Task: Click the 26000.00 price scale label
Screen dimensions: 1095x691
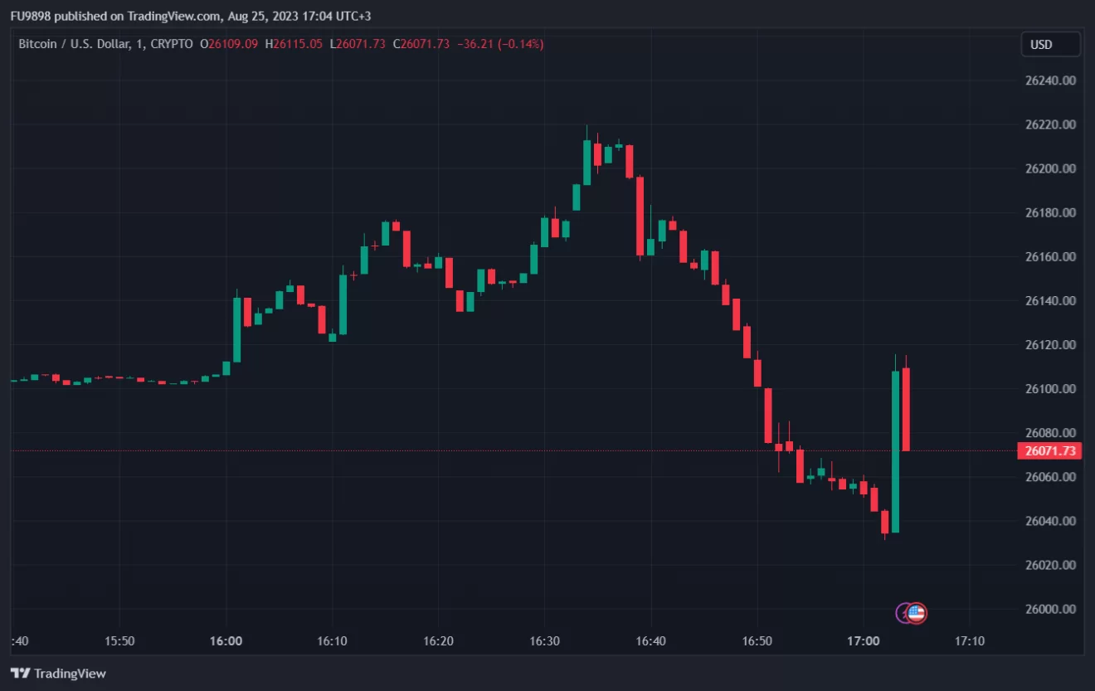Action: [1050, 609]
